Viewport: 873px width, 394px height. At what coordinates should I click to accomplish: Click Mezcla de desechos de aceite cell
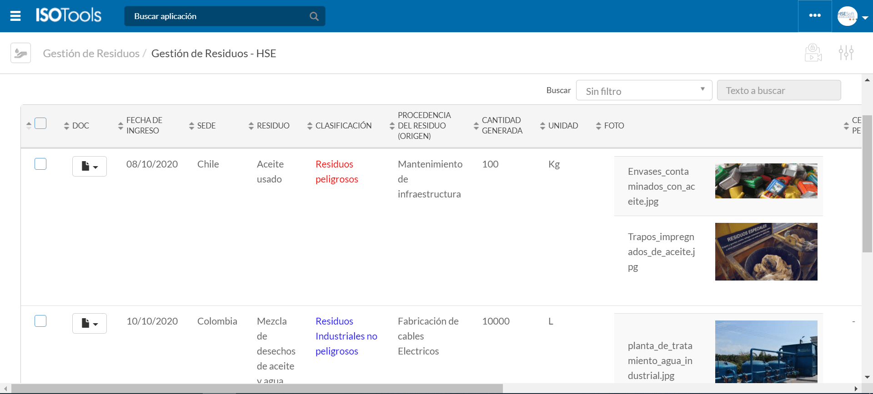point(276,350)
